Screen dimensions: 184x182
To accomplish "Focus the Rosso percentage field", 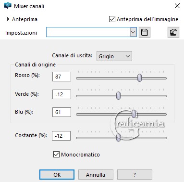I will (61, 77).
